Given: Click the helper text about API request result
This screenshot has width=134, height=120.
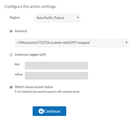Looking at the screenshot, I should pos(47,92).
